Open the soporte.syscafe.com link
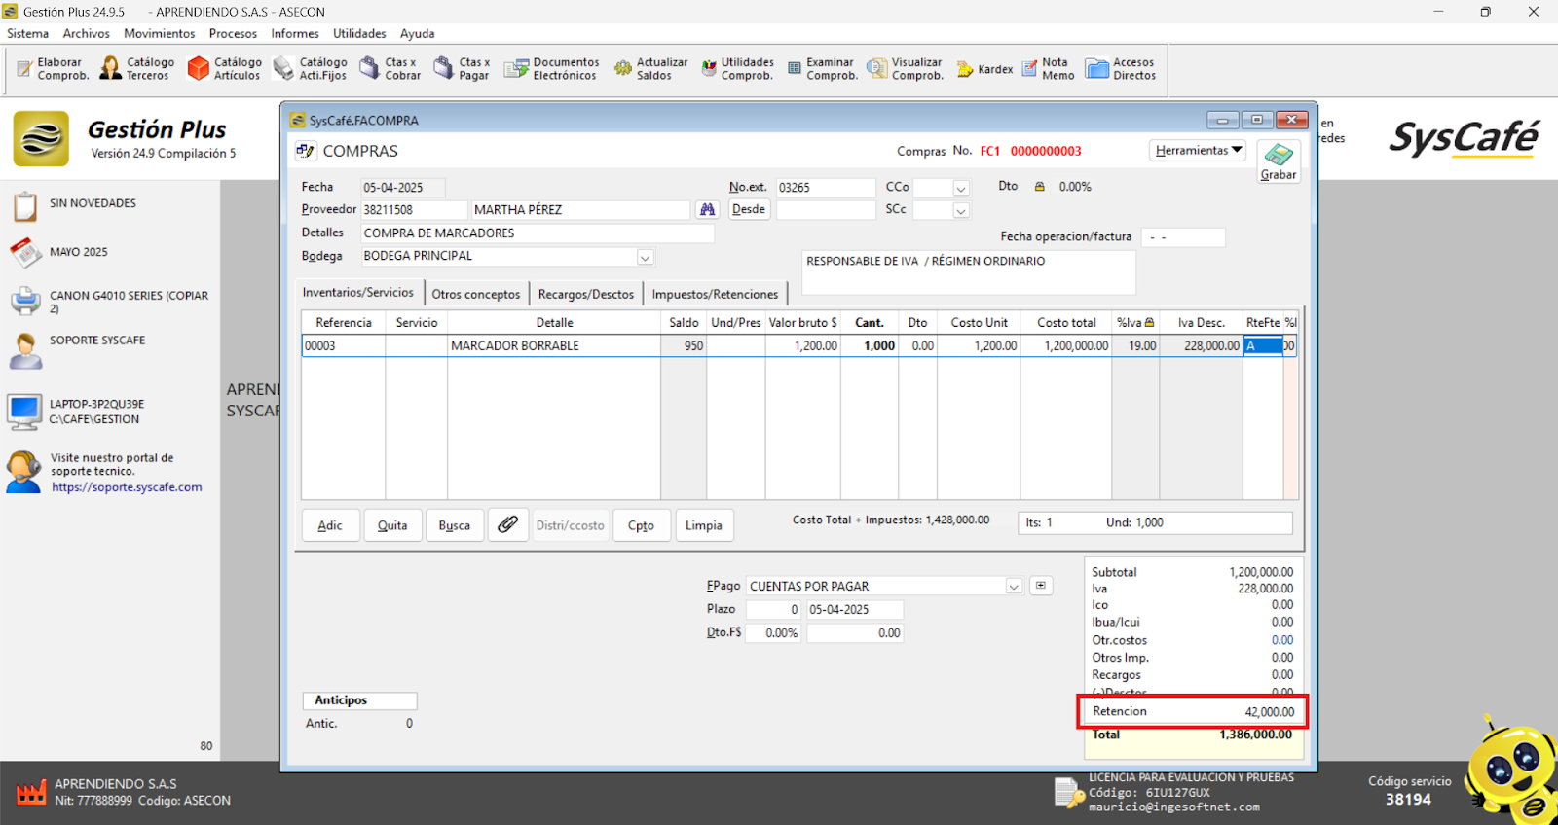 pyautogui.click(x=127, y=487)
